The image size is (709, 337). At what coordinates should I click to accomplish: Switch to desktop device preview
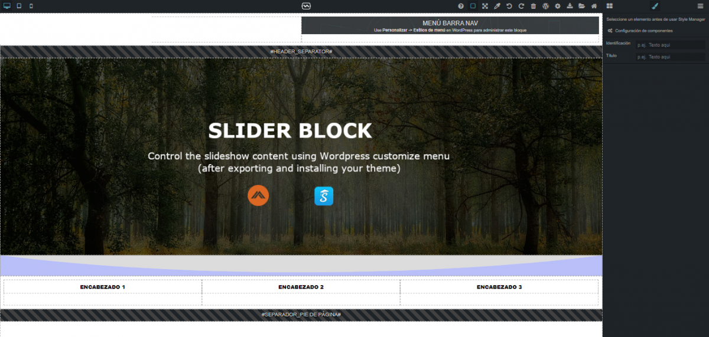pos(7,6)
